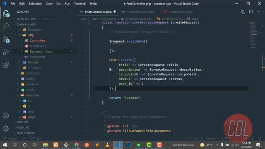
Task: Open the Help menu
Action: click(93, 4)
